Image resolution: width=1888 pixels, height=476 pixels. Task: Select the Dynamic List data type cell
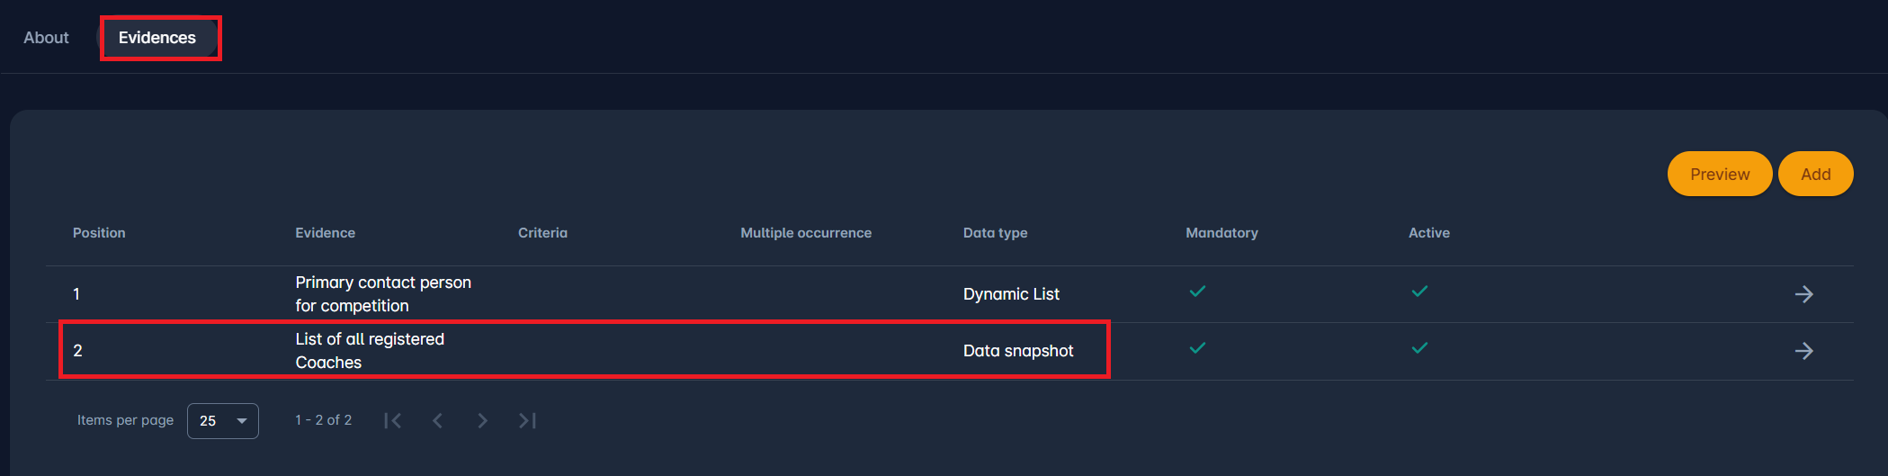tap(1011, 294)
